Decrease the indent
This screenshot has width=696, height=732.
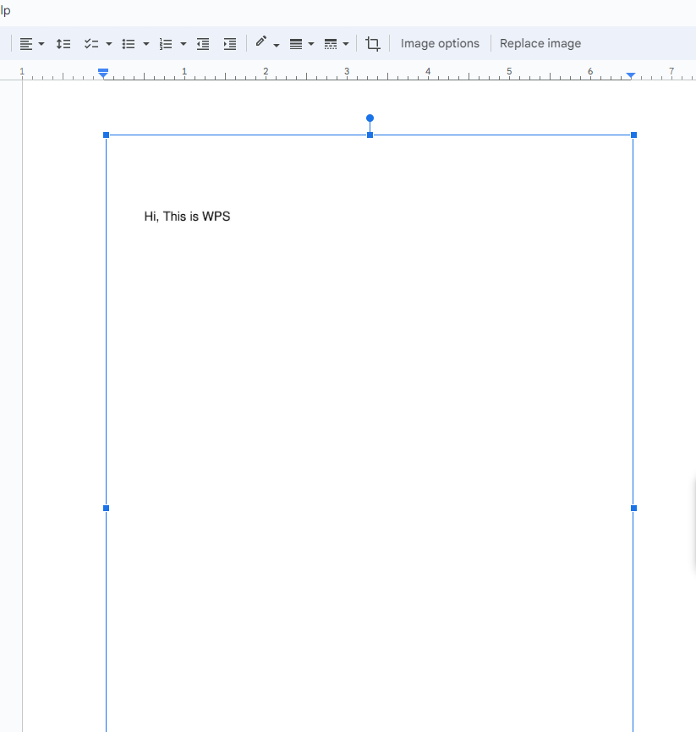point(203,43)
